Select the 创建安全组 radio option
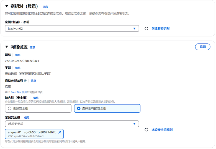 click(10, 108)
